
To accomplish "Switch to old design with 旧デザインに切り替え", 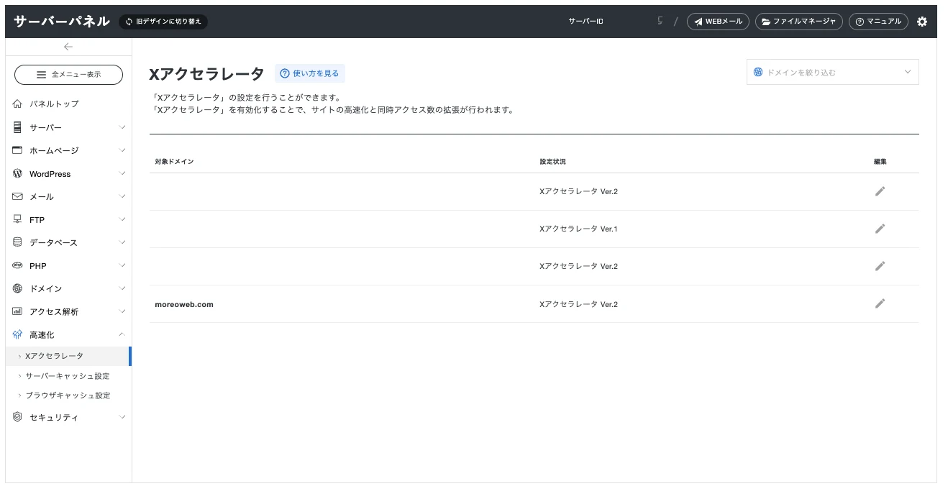I will (x=163, y=22).
